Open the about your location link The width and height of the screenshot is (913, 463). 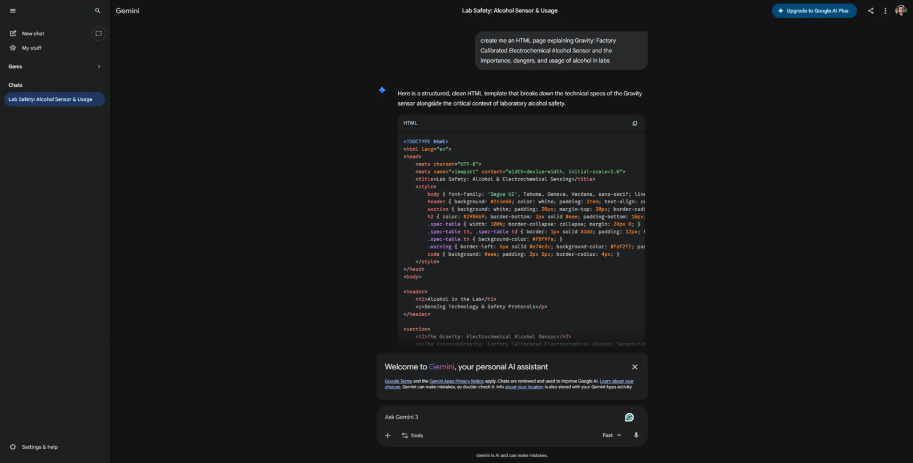tap(524, 387)
